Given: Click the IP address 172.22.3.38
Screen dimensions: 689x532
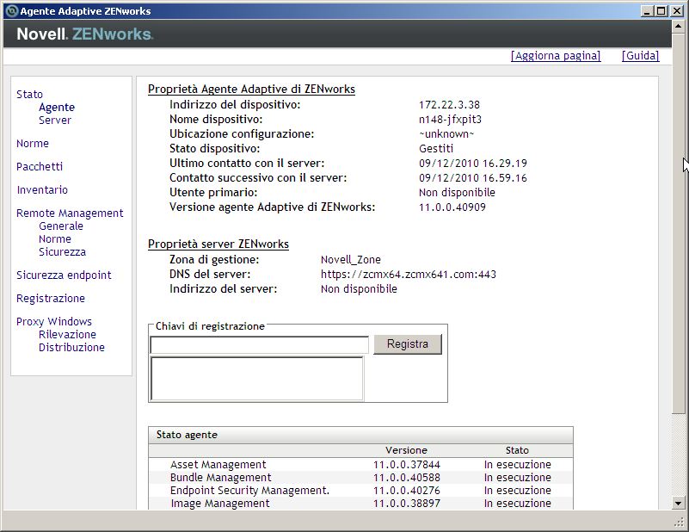Looking at the screenshot, I should click(x=449, y=105).
